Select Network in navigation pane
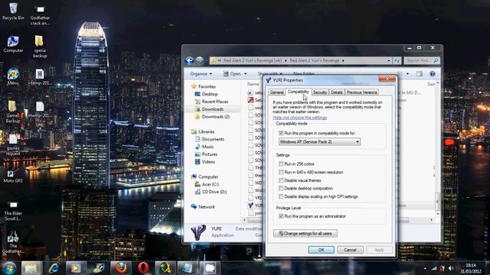This screenshot has width=490, height=275. coord(203,207)
